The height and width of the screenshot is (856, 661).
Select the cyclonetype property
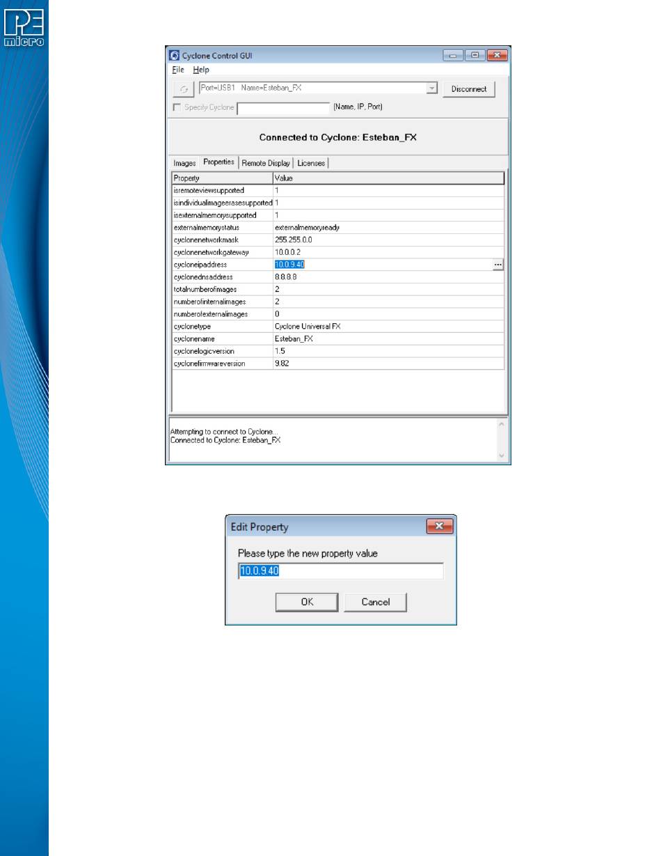click(222, 326)
